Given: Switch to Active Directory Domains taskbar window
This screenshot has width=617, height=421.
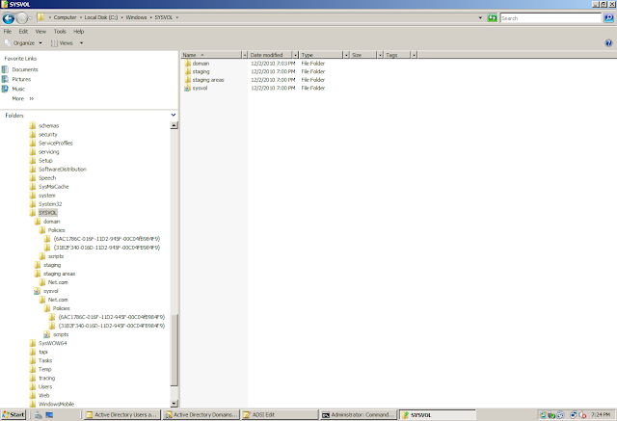Looking at the screenshot, I should (x=201, y=414).
